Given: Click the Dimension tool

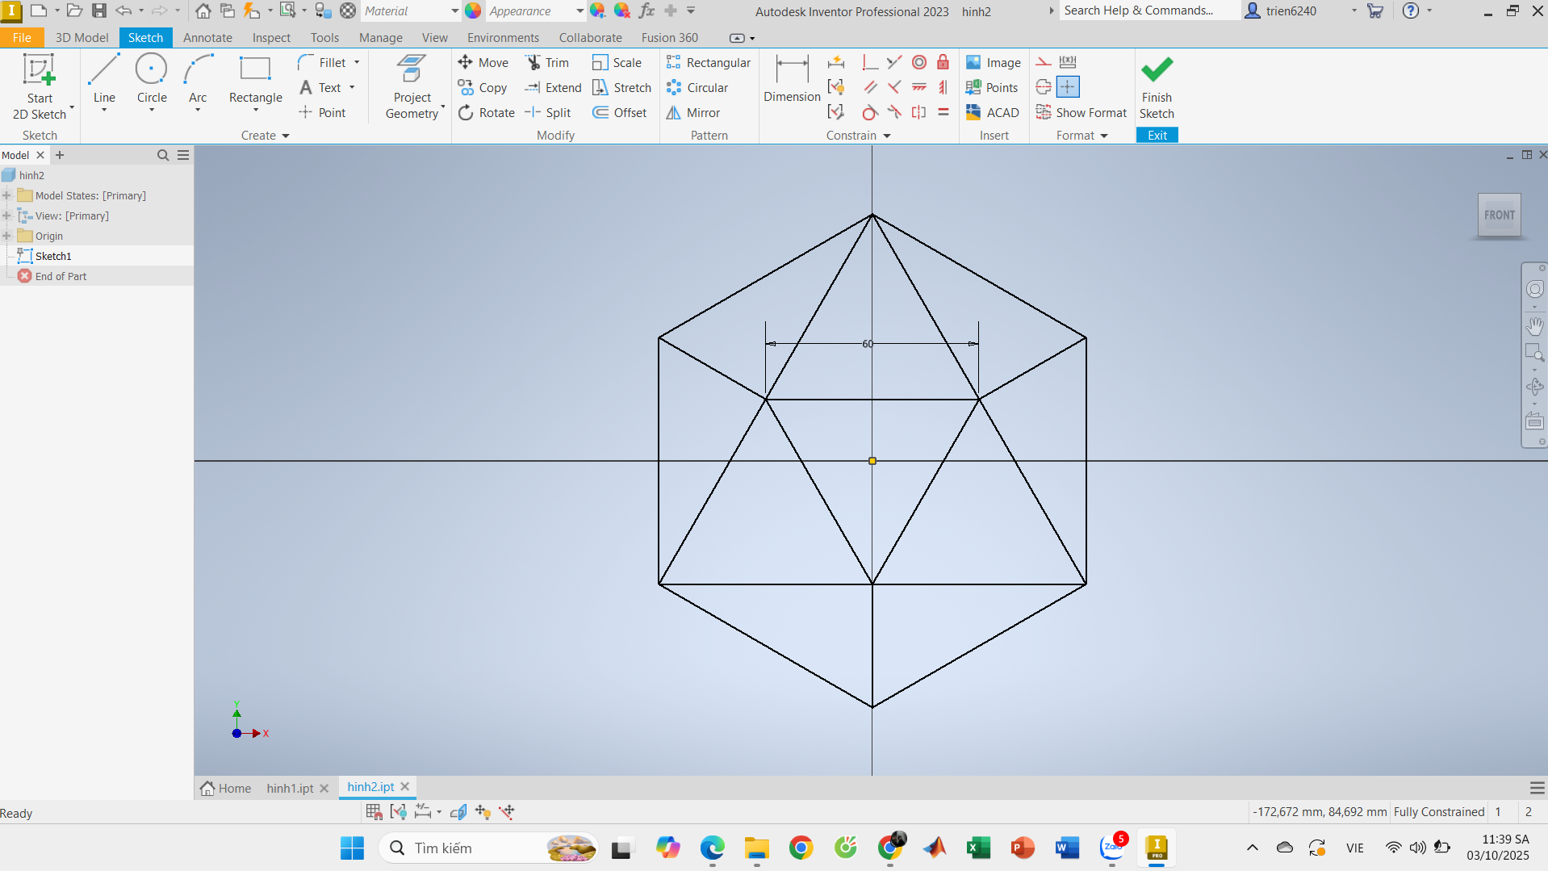Looking at the screenshot, I should [x=791, y=79].
